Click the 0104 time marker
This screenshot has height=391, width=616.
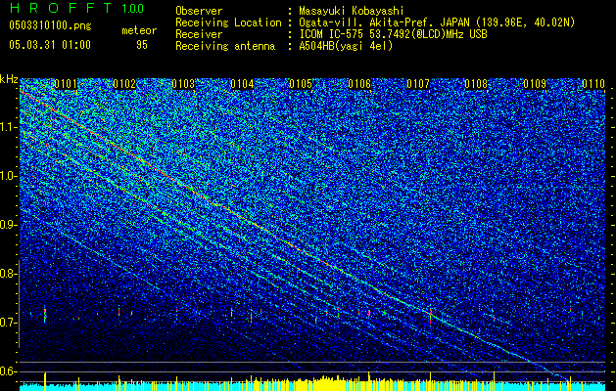point(242,84)
